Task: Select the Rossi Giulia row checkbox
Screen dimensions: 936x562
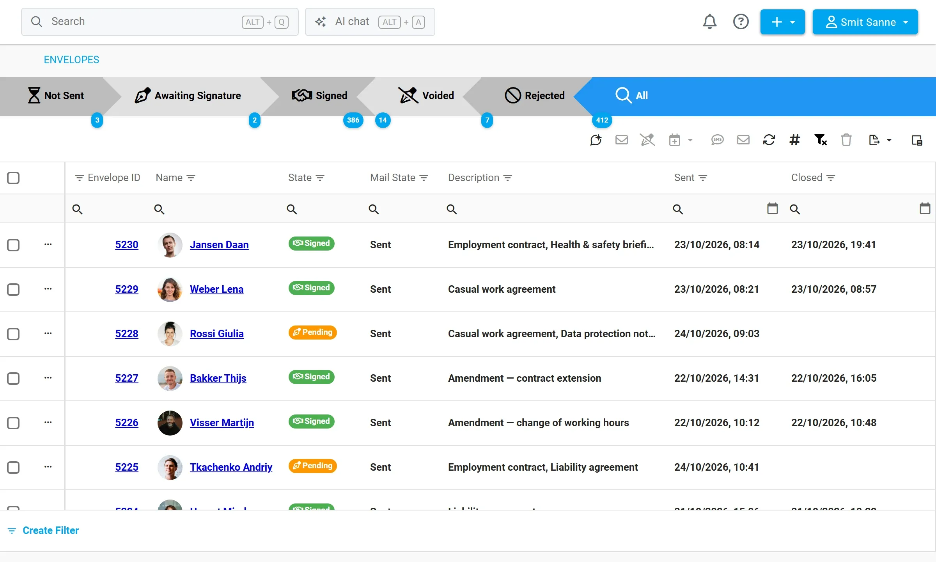Action: [x=13, y=334]
